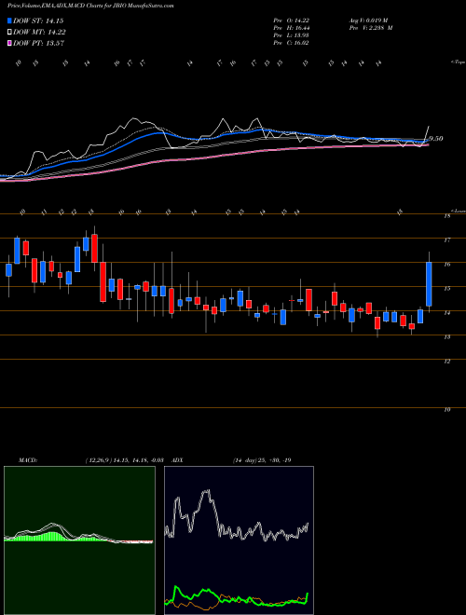
Task: Click the 12 price axis label
Action: pos(446,362)
